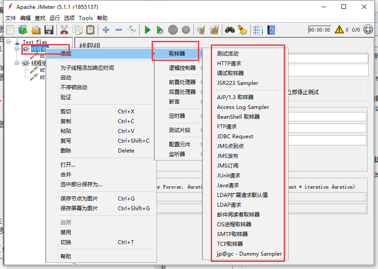Choose JDBC Request sampler

(x=245, y=137)
